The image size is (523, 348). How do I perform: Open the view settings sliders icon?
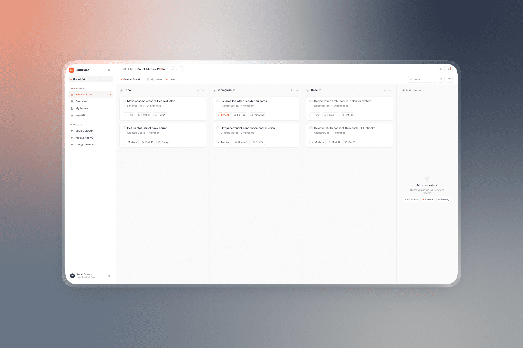449,79
